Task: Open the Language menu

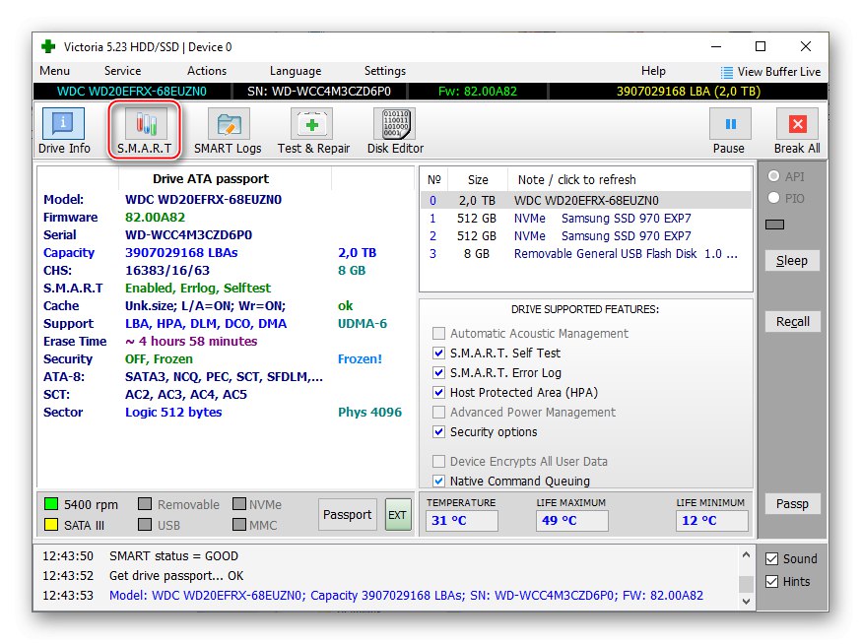Action: [295, 71]
